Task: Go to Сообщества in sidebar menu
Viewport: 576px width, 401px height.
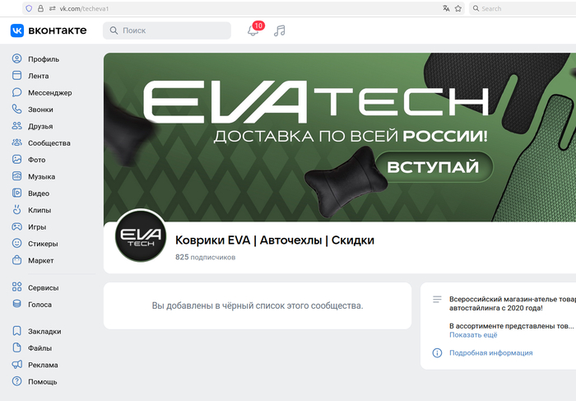Action: coord(49,143)
